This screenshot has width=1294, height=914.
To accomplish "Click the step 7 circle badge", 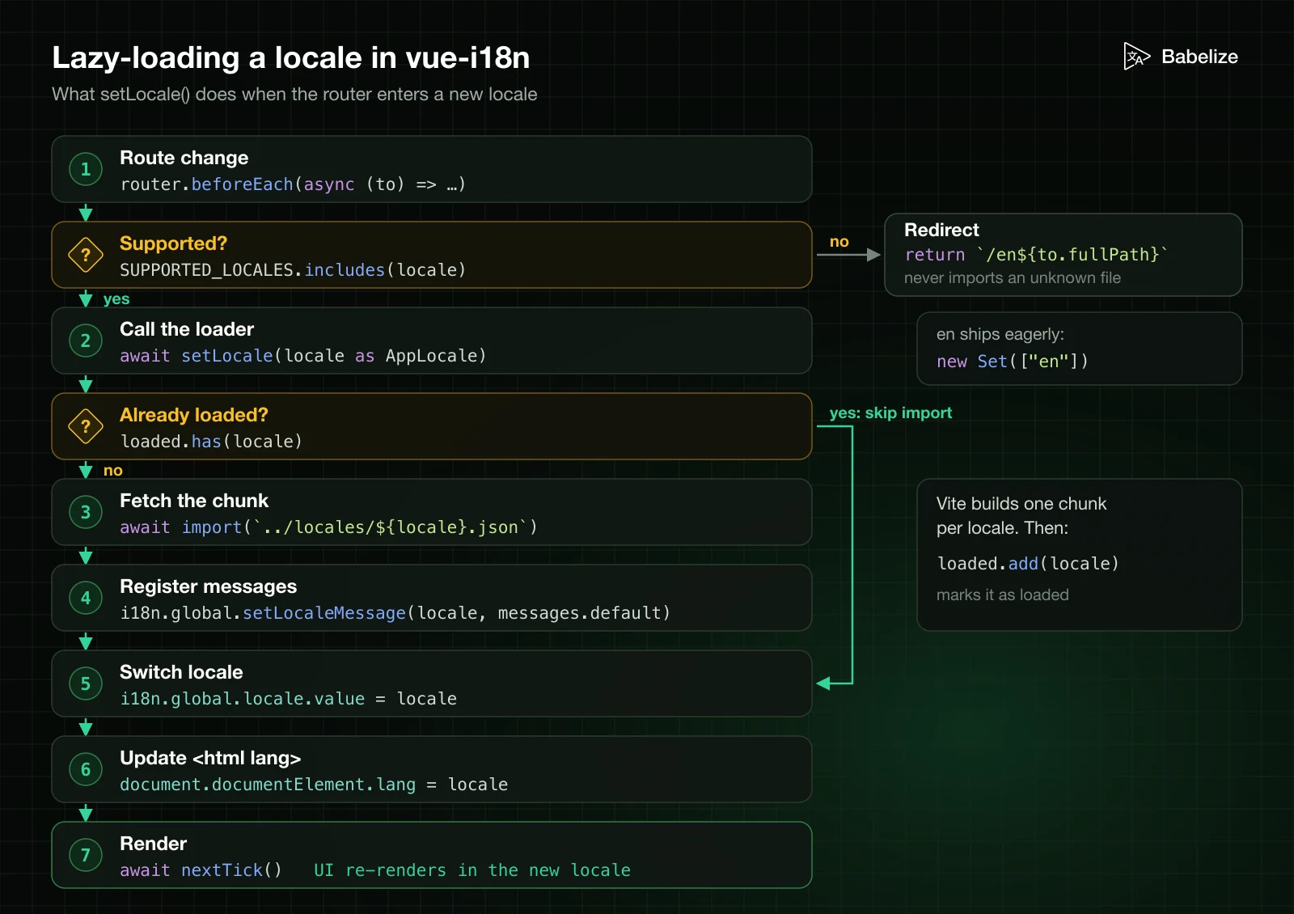I will [x=86, y=855].
